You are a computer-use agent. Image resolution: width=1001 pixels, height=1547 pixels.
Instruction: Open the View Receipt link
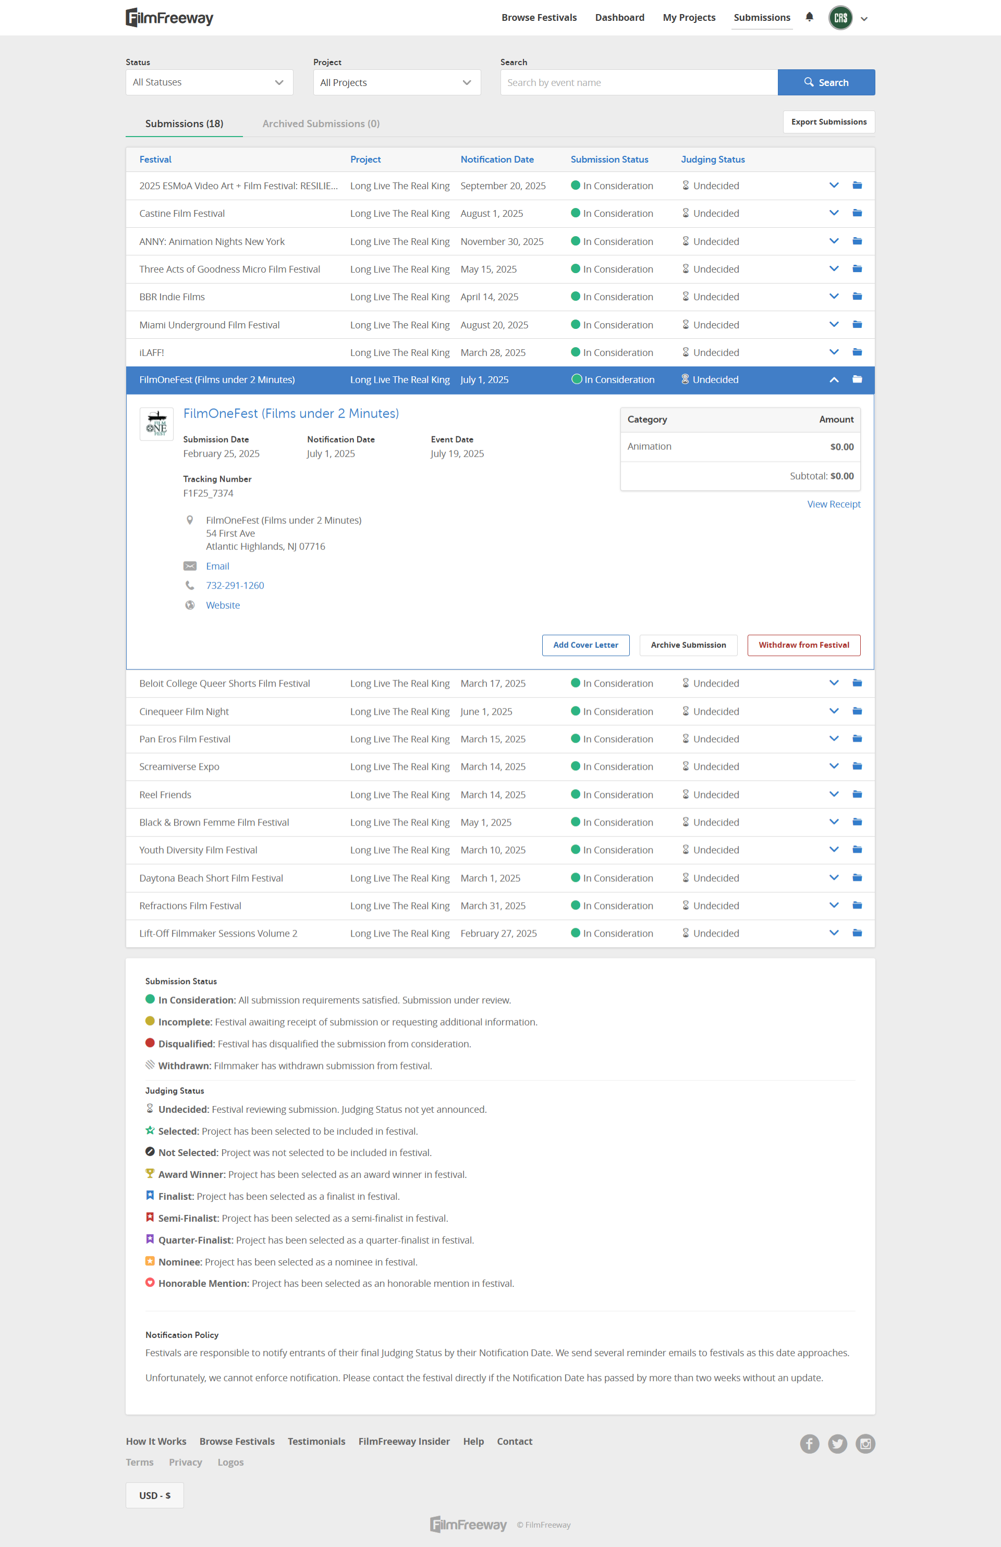point(833,504)
